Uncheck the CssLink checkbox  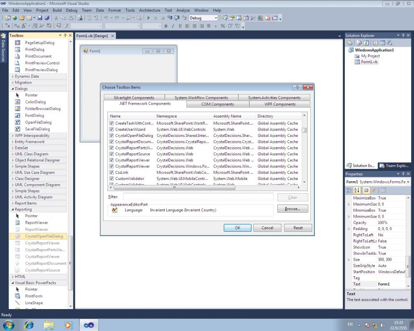pyautogui.click(x=111, y=173)
